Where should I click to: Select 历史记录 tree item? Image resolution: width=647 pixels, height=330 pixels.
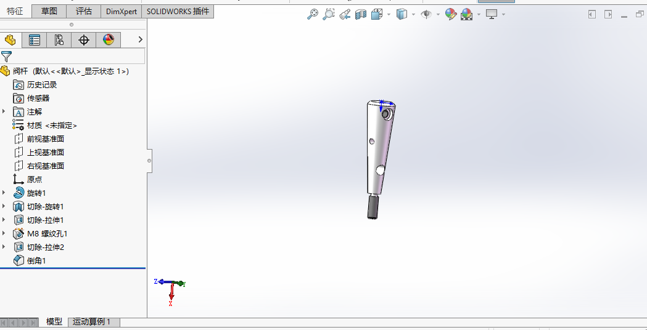[x=42, y=85]
